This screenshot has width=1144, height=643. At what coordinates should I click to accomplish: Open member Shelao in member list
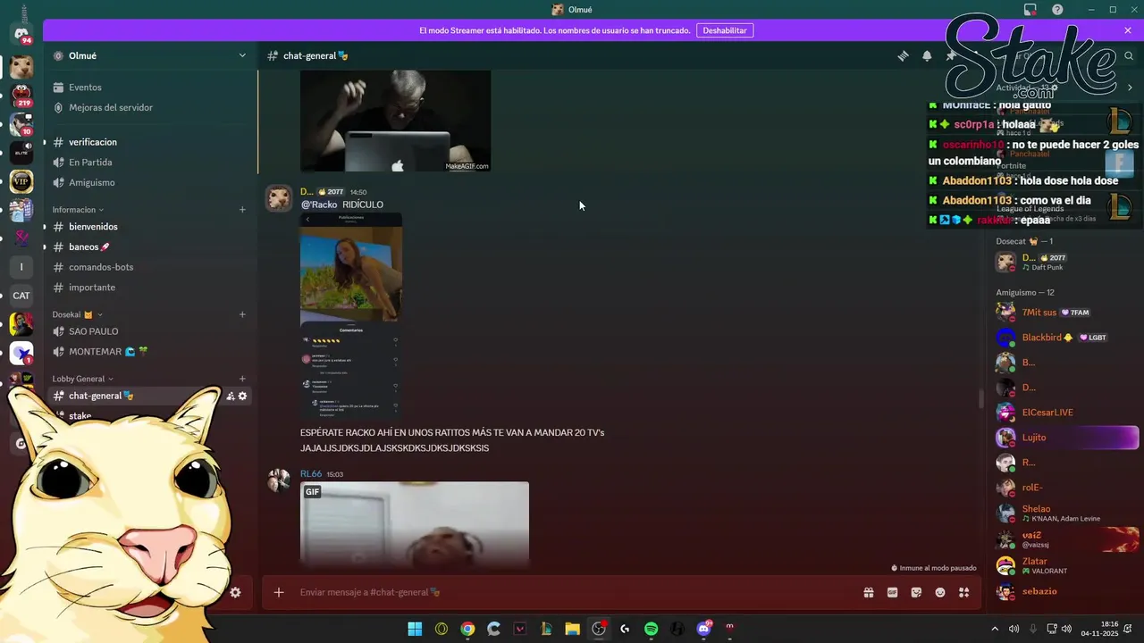pos(1066,514)
